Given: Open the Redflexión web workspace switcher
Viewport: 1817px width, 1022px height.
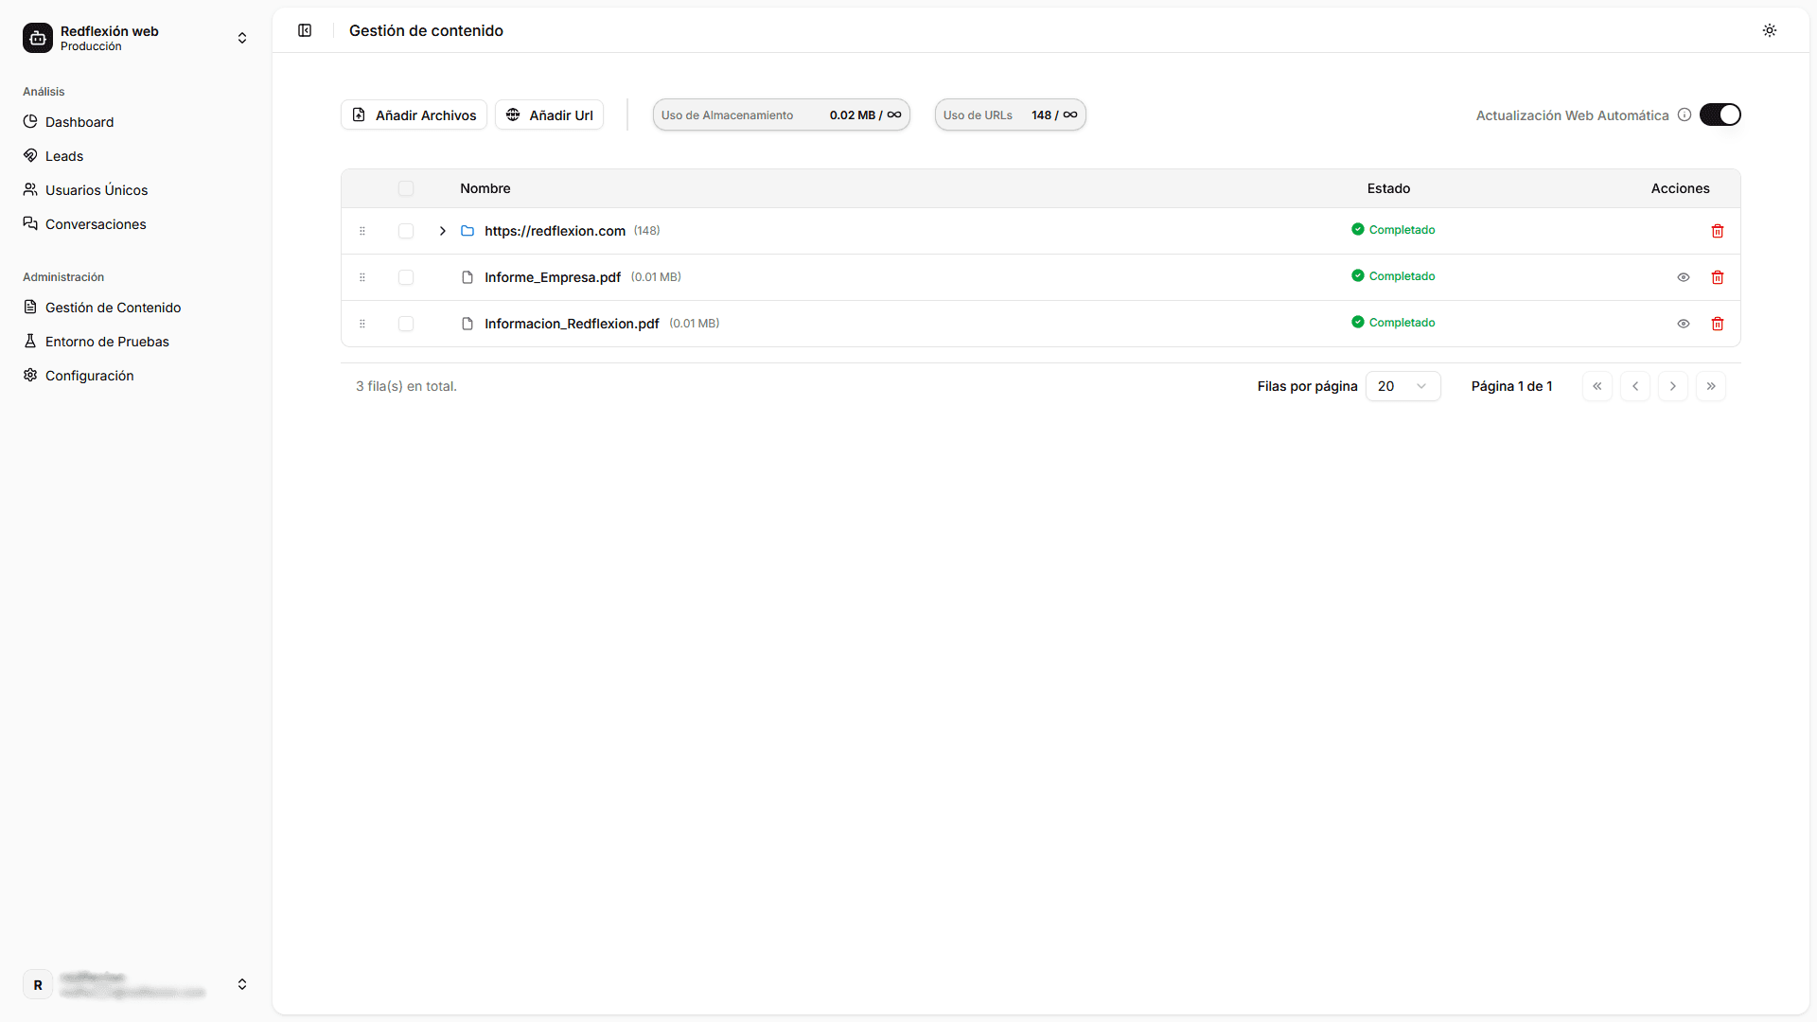Looking at the screenshot, I should [x=135, y=38].
